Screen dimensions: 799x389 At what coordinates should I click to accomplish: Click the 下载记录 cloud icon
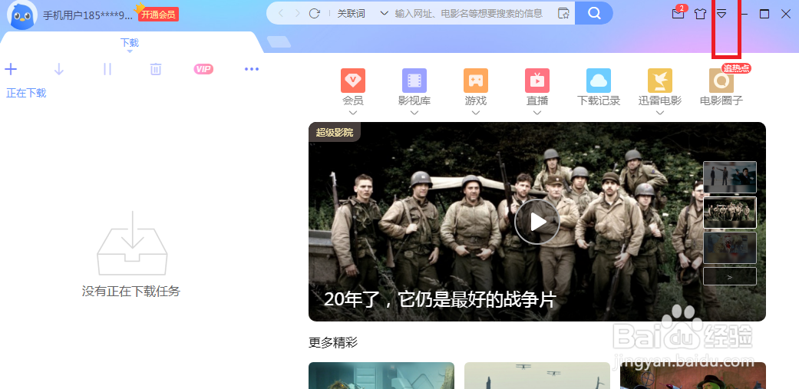click(599, 81)
